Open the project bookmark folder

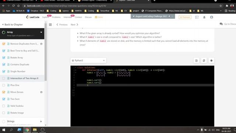[134, 11]
